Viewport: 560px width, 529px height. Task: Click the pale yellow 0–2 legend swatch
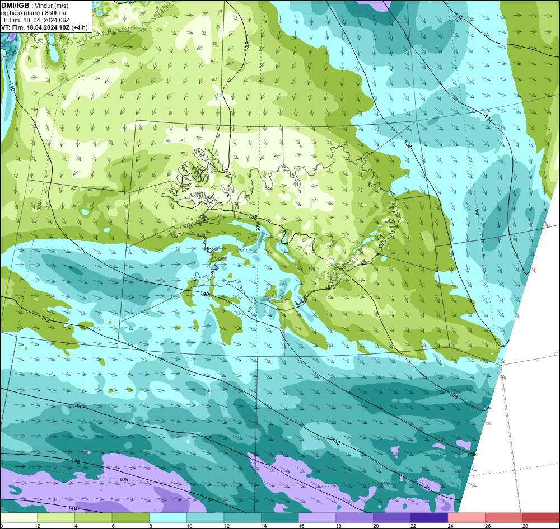[18, 517]
